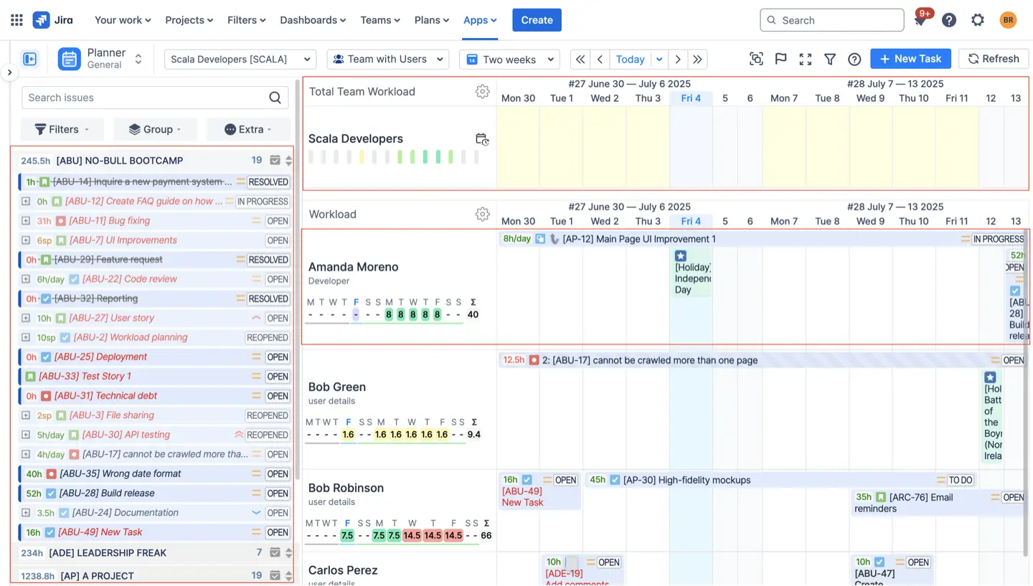Click the Planner app icon in the header

[x=69, y=59]
